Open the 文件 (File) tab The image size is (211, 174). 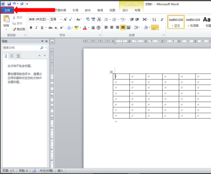(x=7, y=10)
